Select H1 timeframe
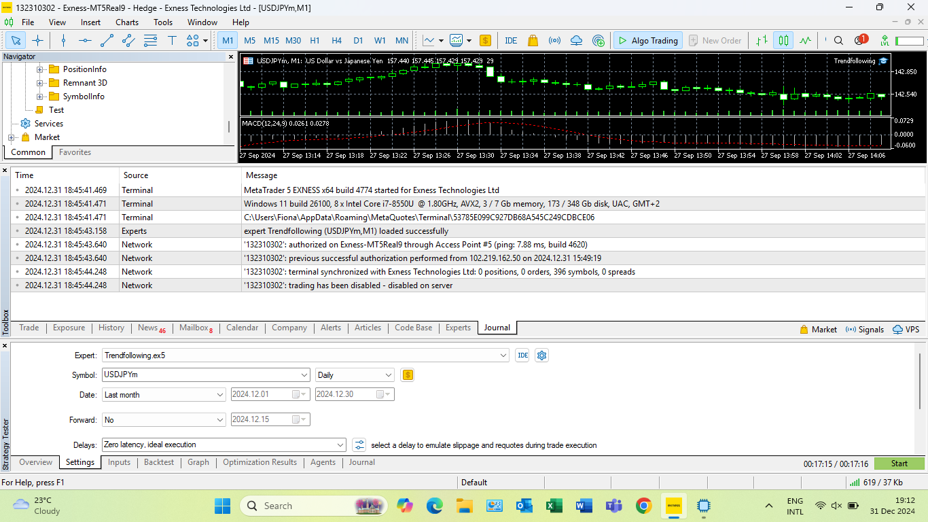 point(315,41)
